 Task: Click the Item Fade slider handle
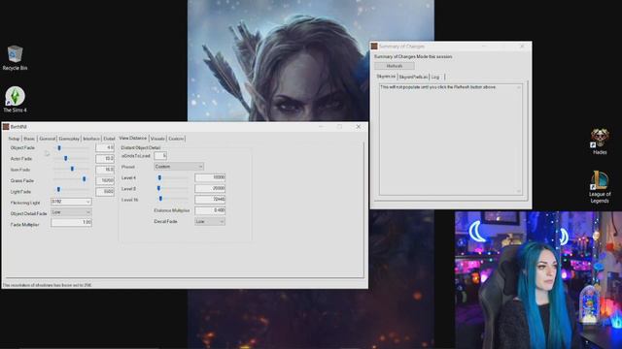pyautogui.click(x=72, y=169)
